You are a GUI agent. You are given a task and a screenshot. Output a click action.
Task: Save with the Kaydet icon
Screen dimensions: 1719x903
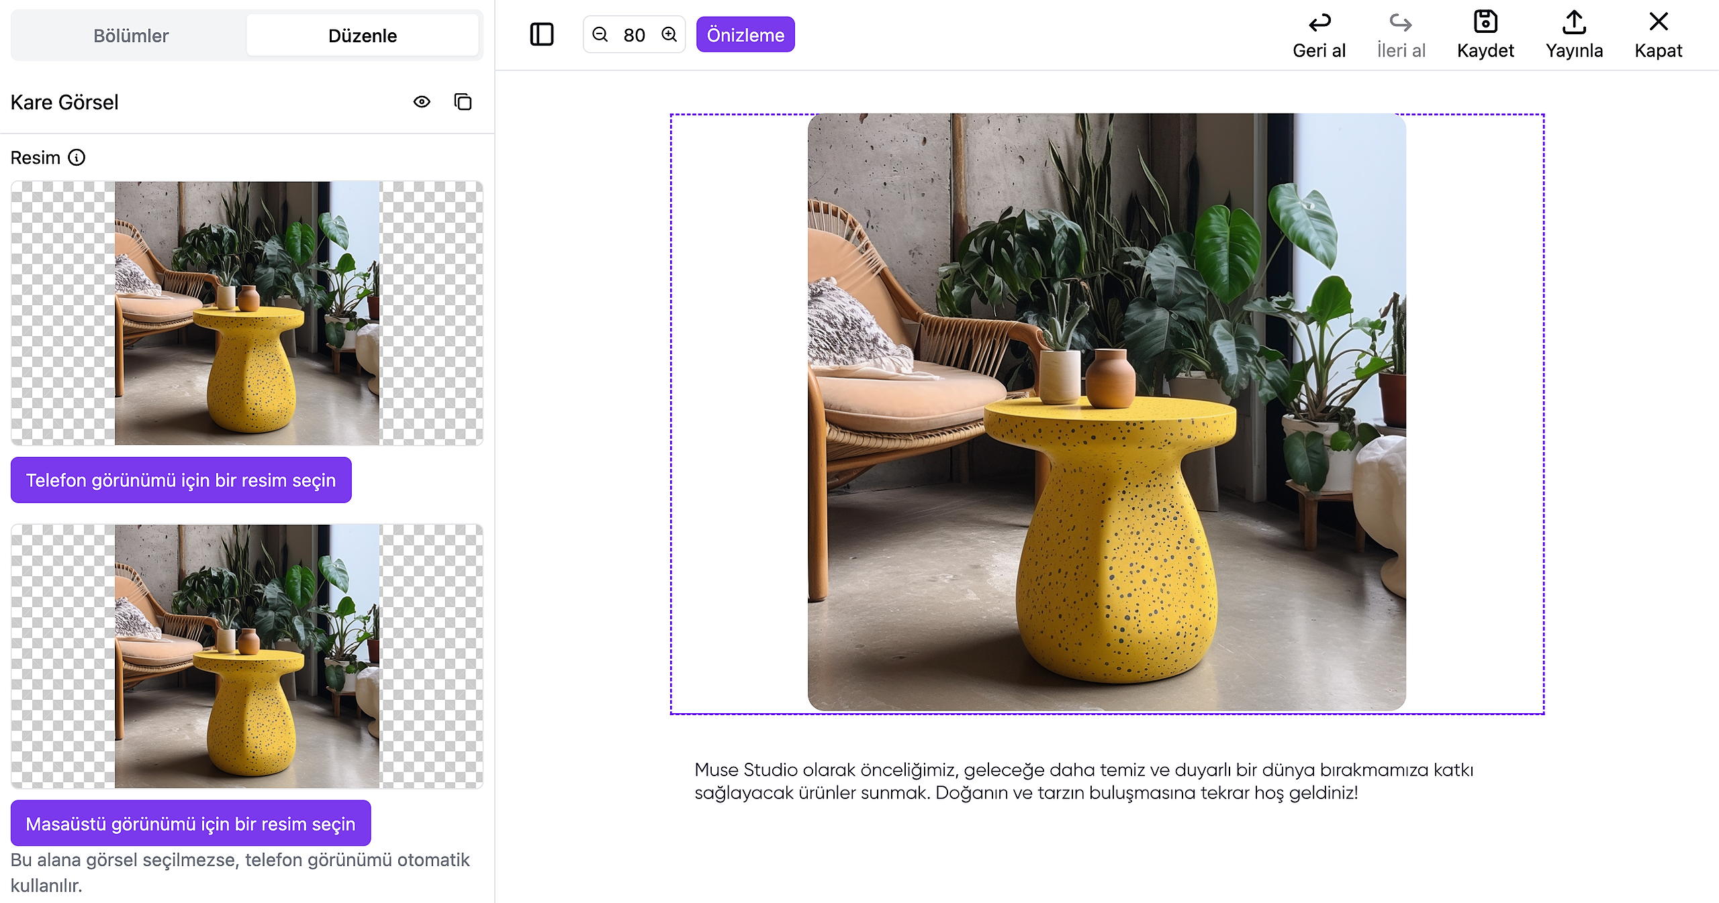(x=1485, y=22)
